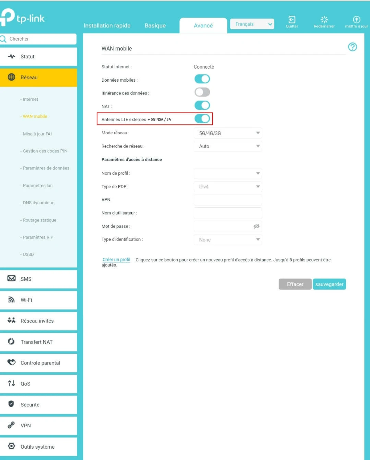Click the Chercher search field
Image resolution: width=370 pixels, height=460 pixels.
[x=38, y=39]
